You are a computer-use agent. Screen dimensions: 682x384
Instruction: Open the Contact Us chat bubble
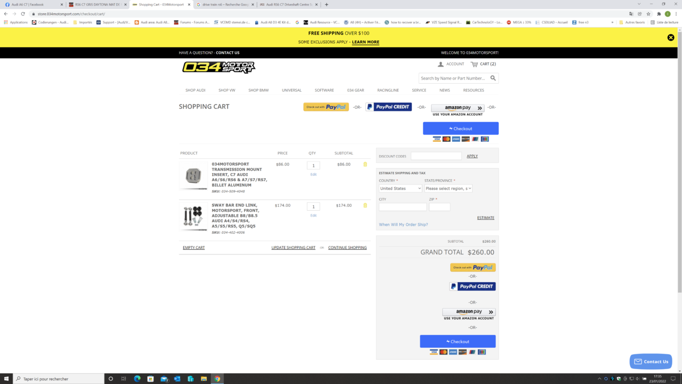click(x=651, y=361)
